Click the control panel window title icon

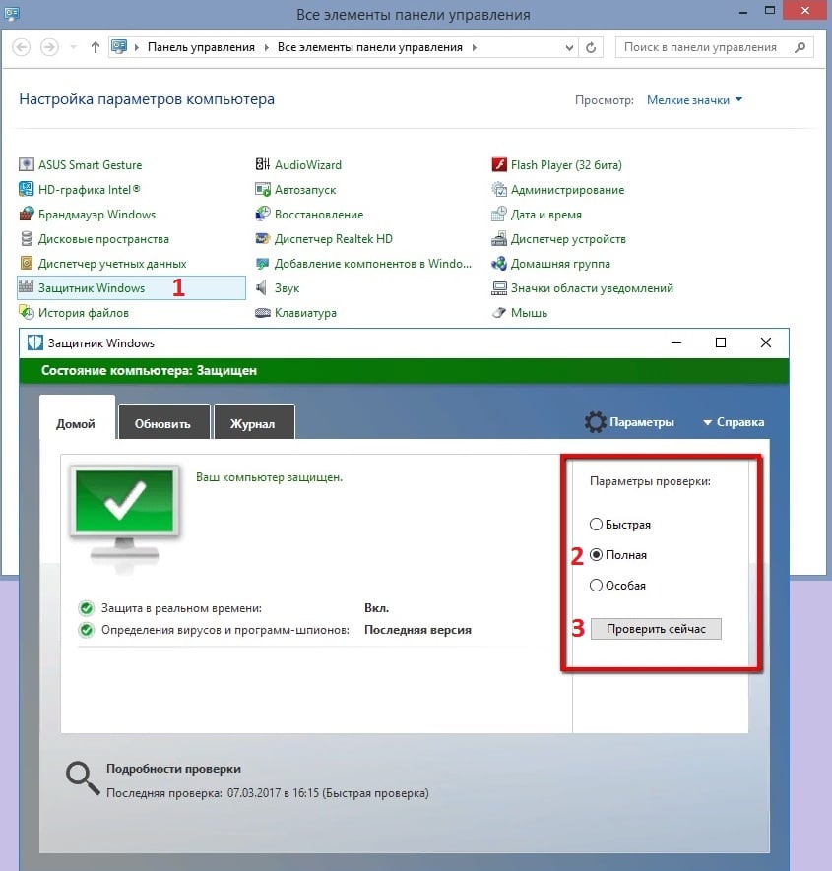pos(12,13)
